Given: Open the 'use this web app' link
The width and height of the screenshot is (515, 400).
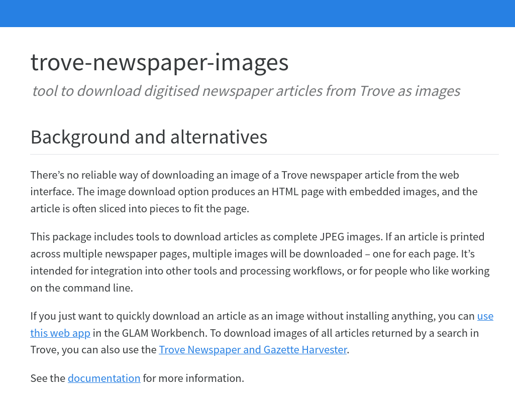Looking at the screenshot, I should 60,333.
